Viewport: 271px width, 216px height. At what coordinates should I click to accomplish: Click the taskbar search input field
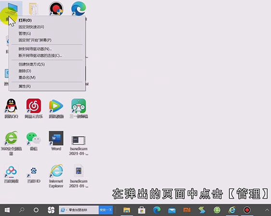[79, 210]
